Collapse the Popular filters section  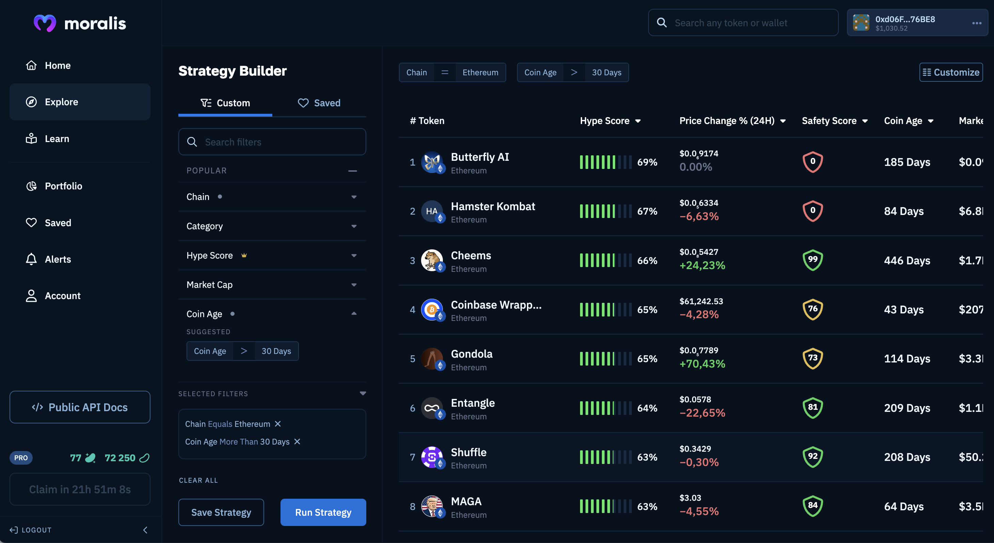[x=352, y=171]
